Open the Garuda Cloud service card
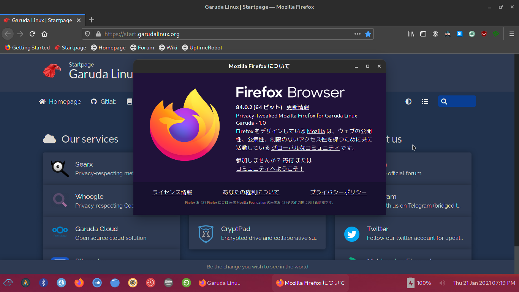The width and height of the screenshot is (519, 292). (x=111, y=233)
